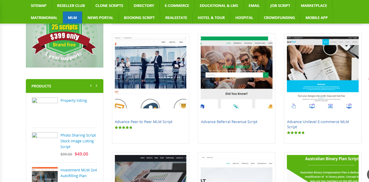This screenshot has height=182, width=369.
Task: Show next items in PRODUCTS slider
Action: click(x=96, y=86)
